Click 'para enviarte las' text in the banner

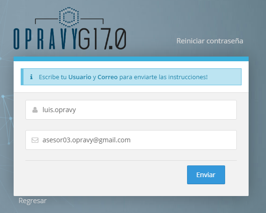point(143,77)
